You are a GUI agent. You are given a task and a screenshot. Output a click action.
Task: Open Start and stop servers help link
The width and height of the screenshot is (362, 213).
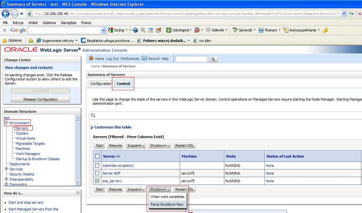point(26,202)
